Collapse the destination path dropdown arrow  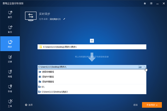click(144, 67)
